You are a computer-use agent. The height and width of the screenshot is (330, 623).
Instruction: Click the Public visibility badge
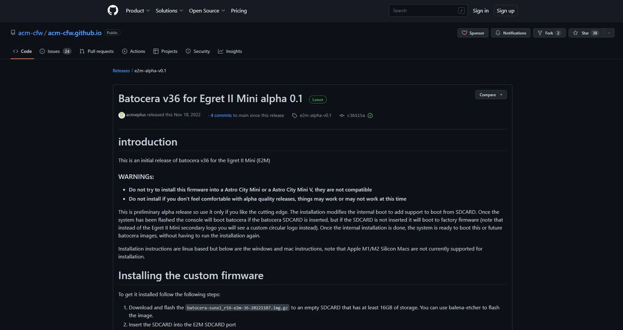click(112, 33)
